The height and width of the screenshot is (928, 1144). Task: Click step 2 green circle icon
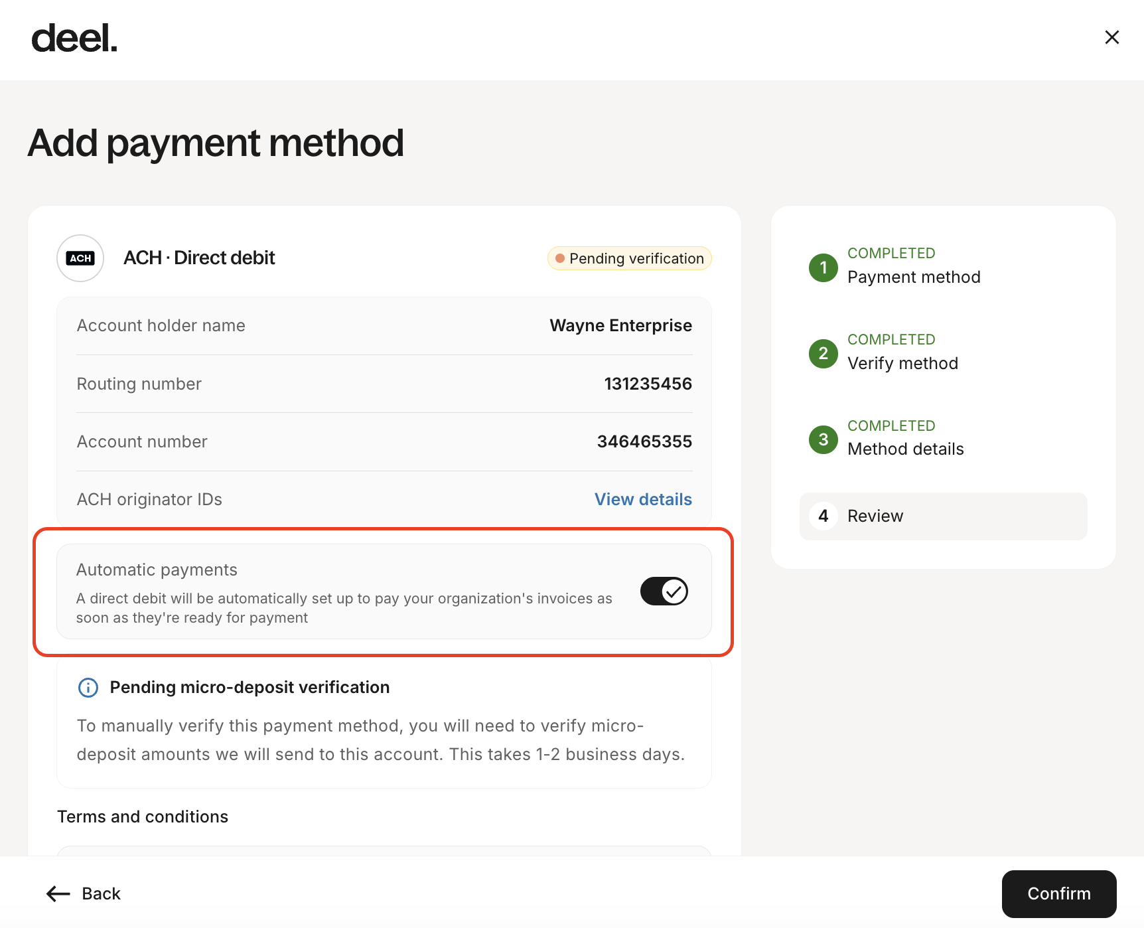(823, 354)
